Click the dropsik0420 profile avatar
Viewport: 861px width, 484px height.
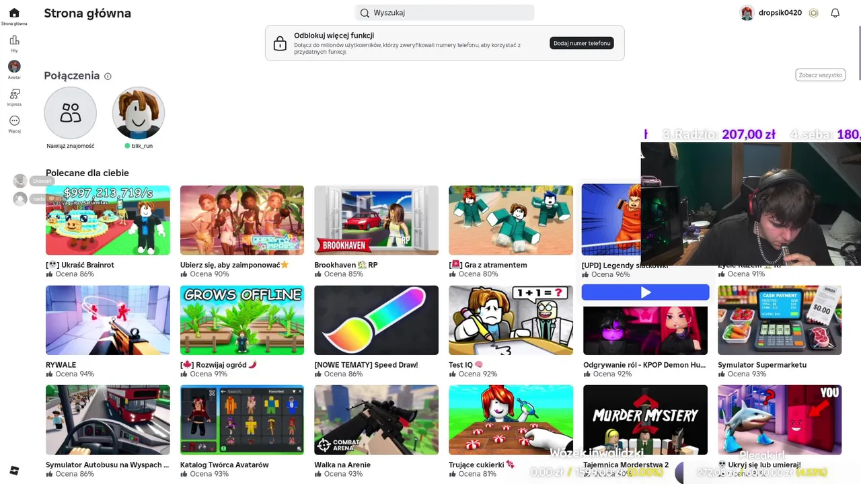(747, 13)
